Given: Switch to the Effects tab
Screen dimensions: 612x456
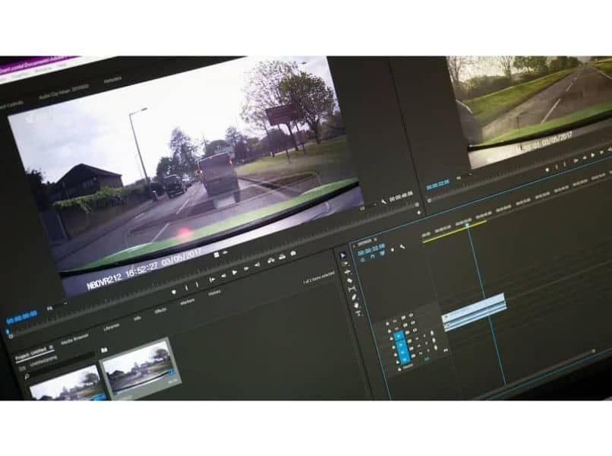Looking at the screenshot, I should click(x=161, y=311).
